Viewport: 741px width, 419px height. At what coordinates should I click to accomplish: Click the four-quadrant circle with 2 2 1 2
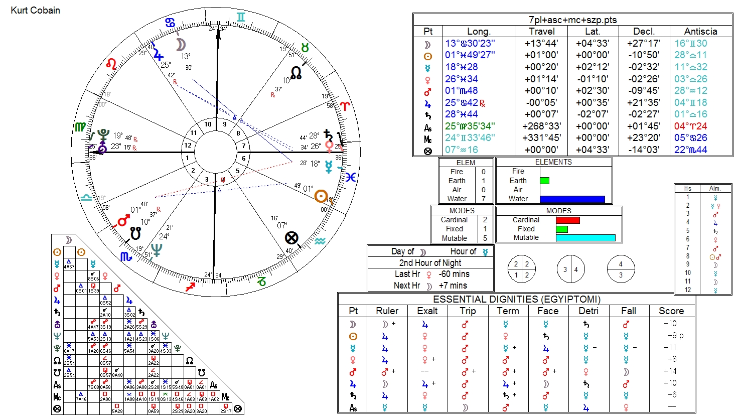(521, 269)
